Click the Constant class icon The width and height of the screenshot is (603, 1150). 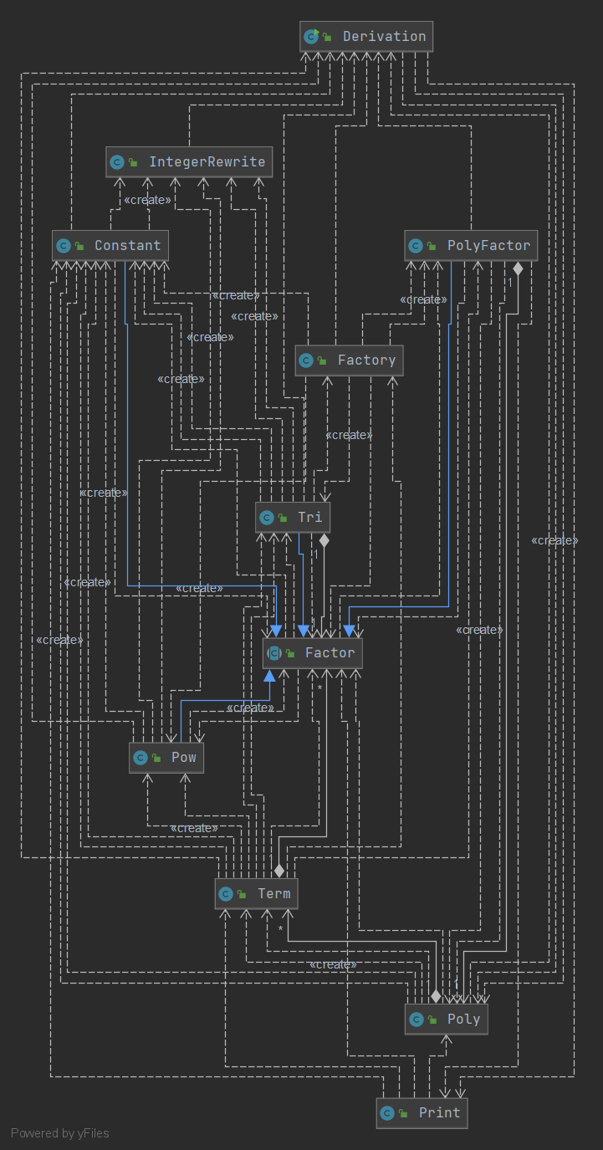click(63, 246)
